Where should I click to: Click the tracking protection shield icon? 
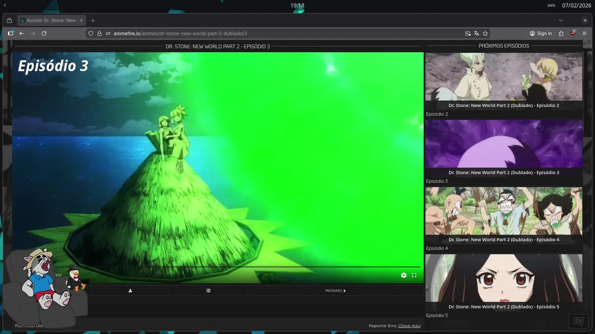91,33
